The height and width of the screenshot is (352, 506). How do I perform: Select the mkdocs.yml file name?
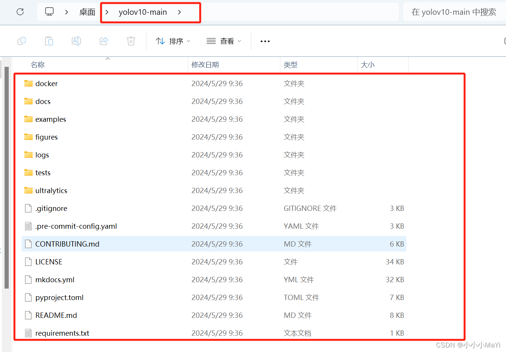[55, 280]
